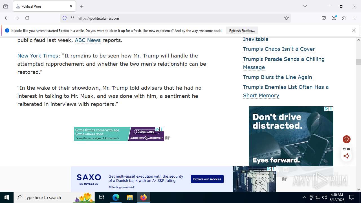This screenshot has width=361, height=203.
Task: Click AdChoices icon on Saxo banner
Action: tap(269, 169)
